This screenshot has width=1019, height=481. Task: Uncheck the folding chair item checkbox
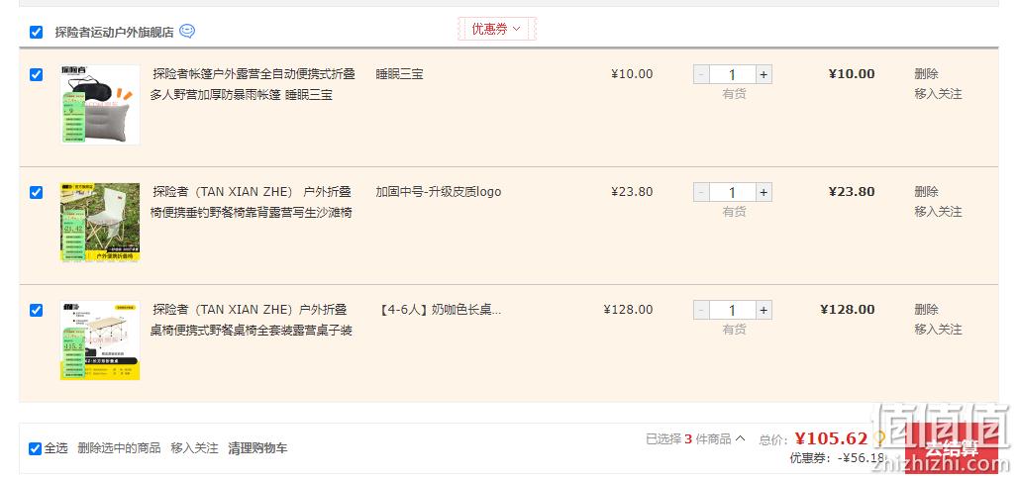click(x=37, y=192)
